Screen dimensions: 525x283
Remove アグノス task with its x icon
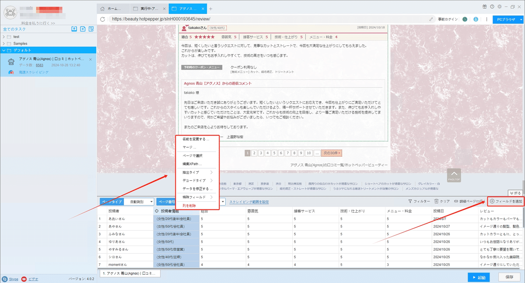click(91, 59)
